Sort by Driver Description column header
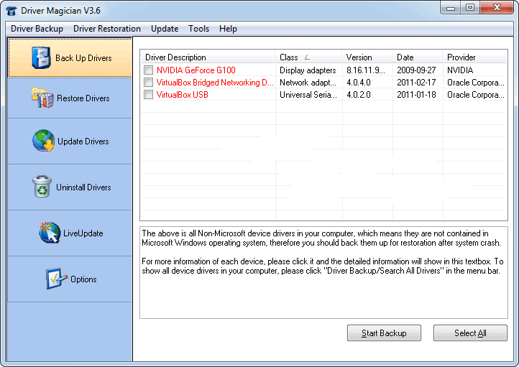Viewport: 519px width, 367px height. [208, 57]
